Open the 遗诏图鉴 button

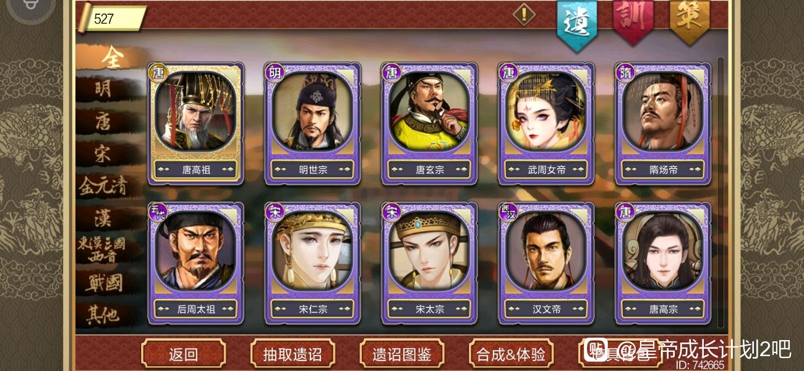coord(402,354)
